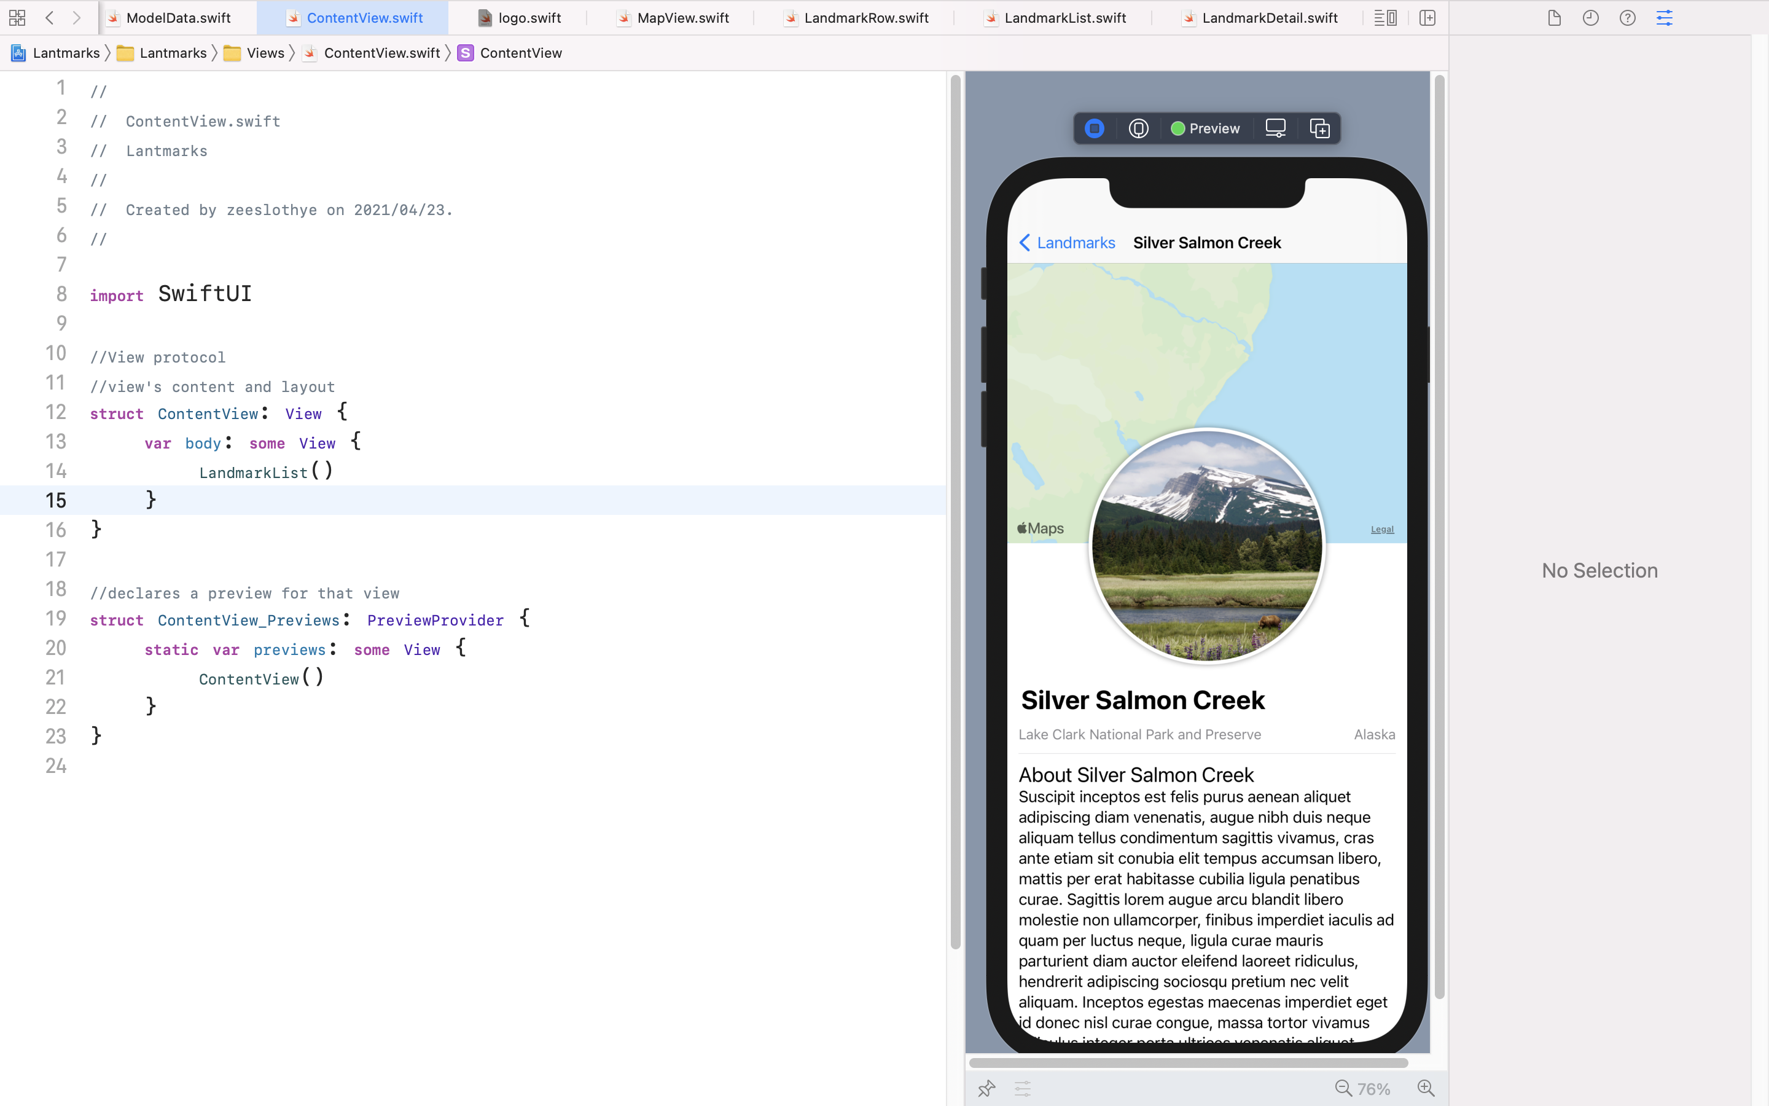
Task: Pin the preview canvas
Action: pyautogui.click(x=986, y=1088)
